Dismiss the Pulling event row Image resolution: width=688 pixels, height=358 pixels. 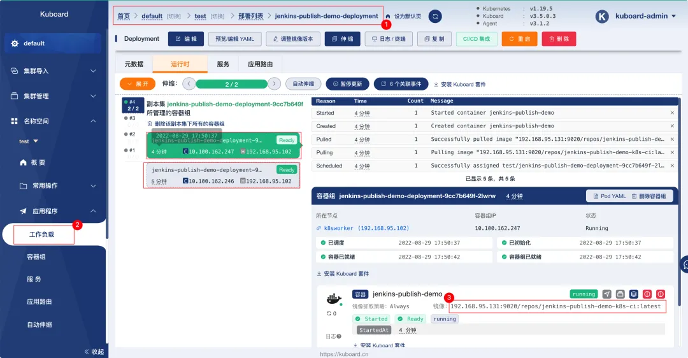coord(672,152)
